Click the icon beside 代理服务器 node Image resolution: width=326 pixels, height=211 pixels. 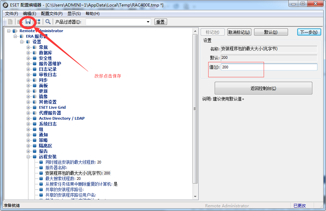[x=35, y=113]
